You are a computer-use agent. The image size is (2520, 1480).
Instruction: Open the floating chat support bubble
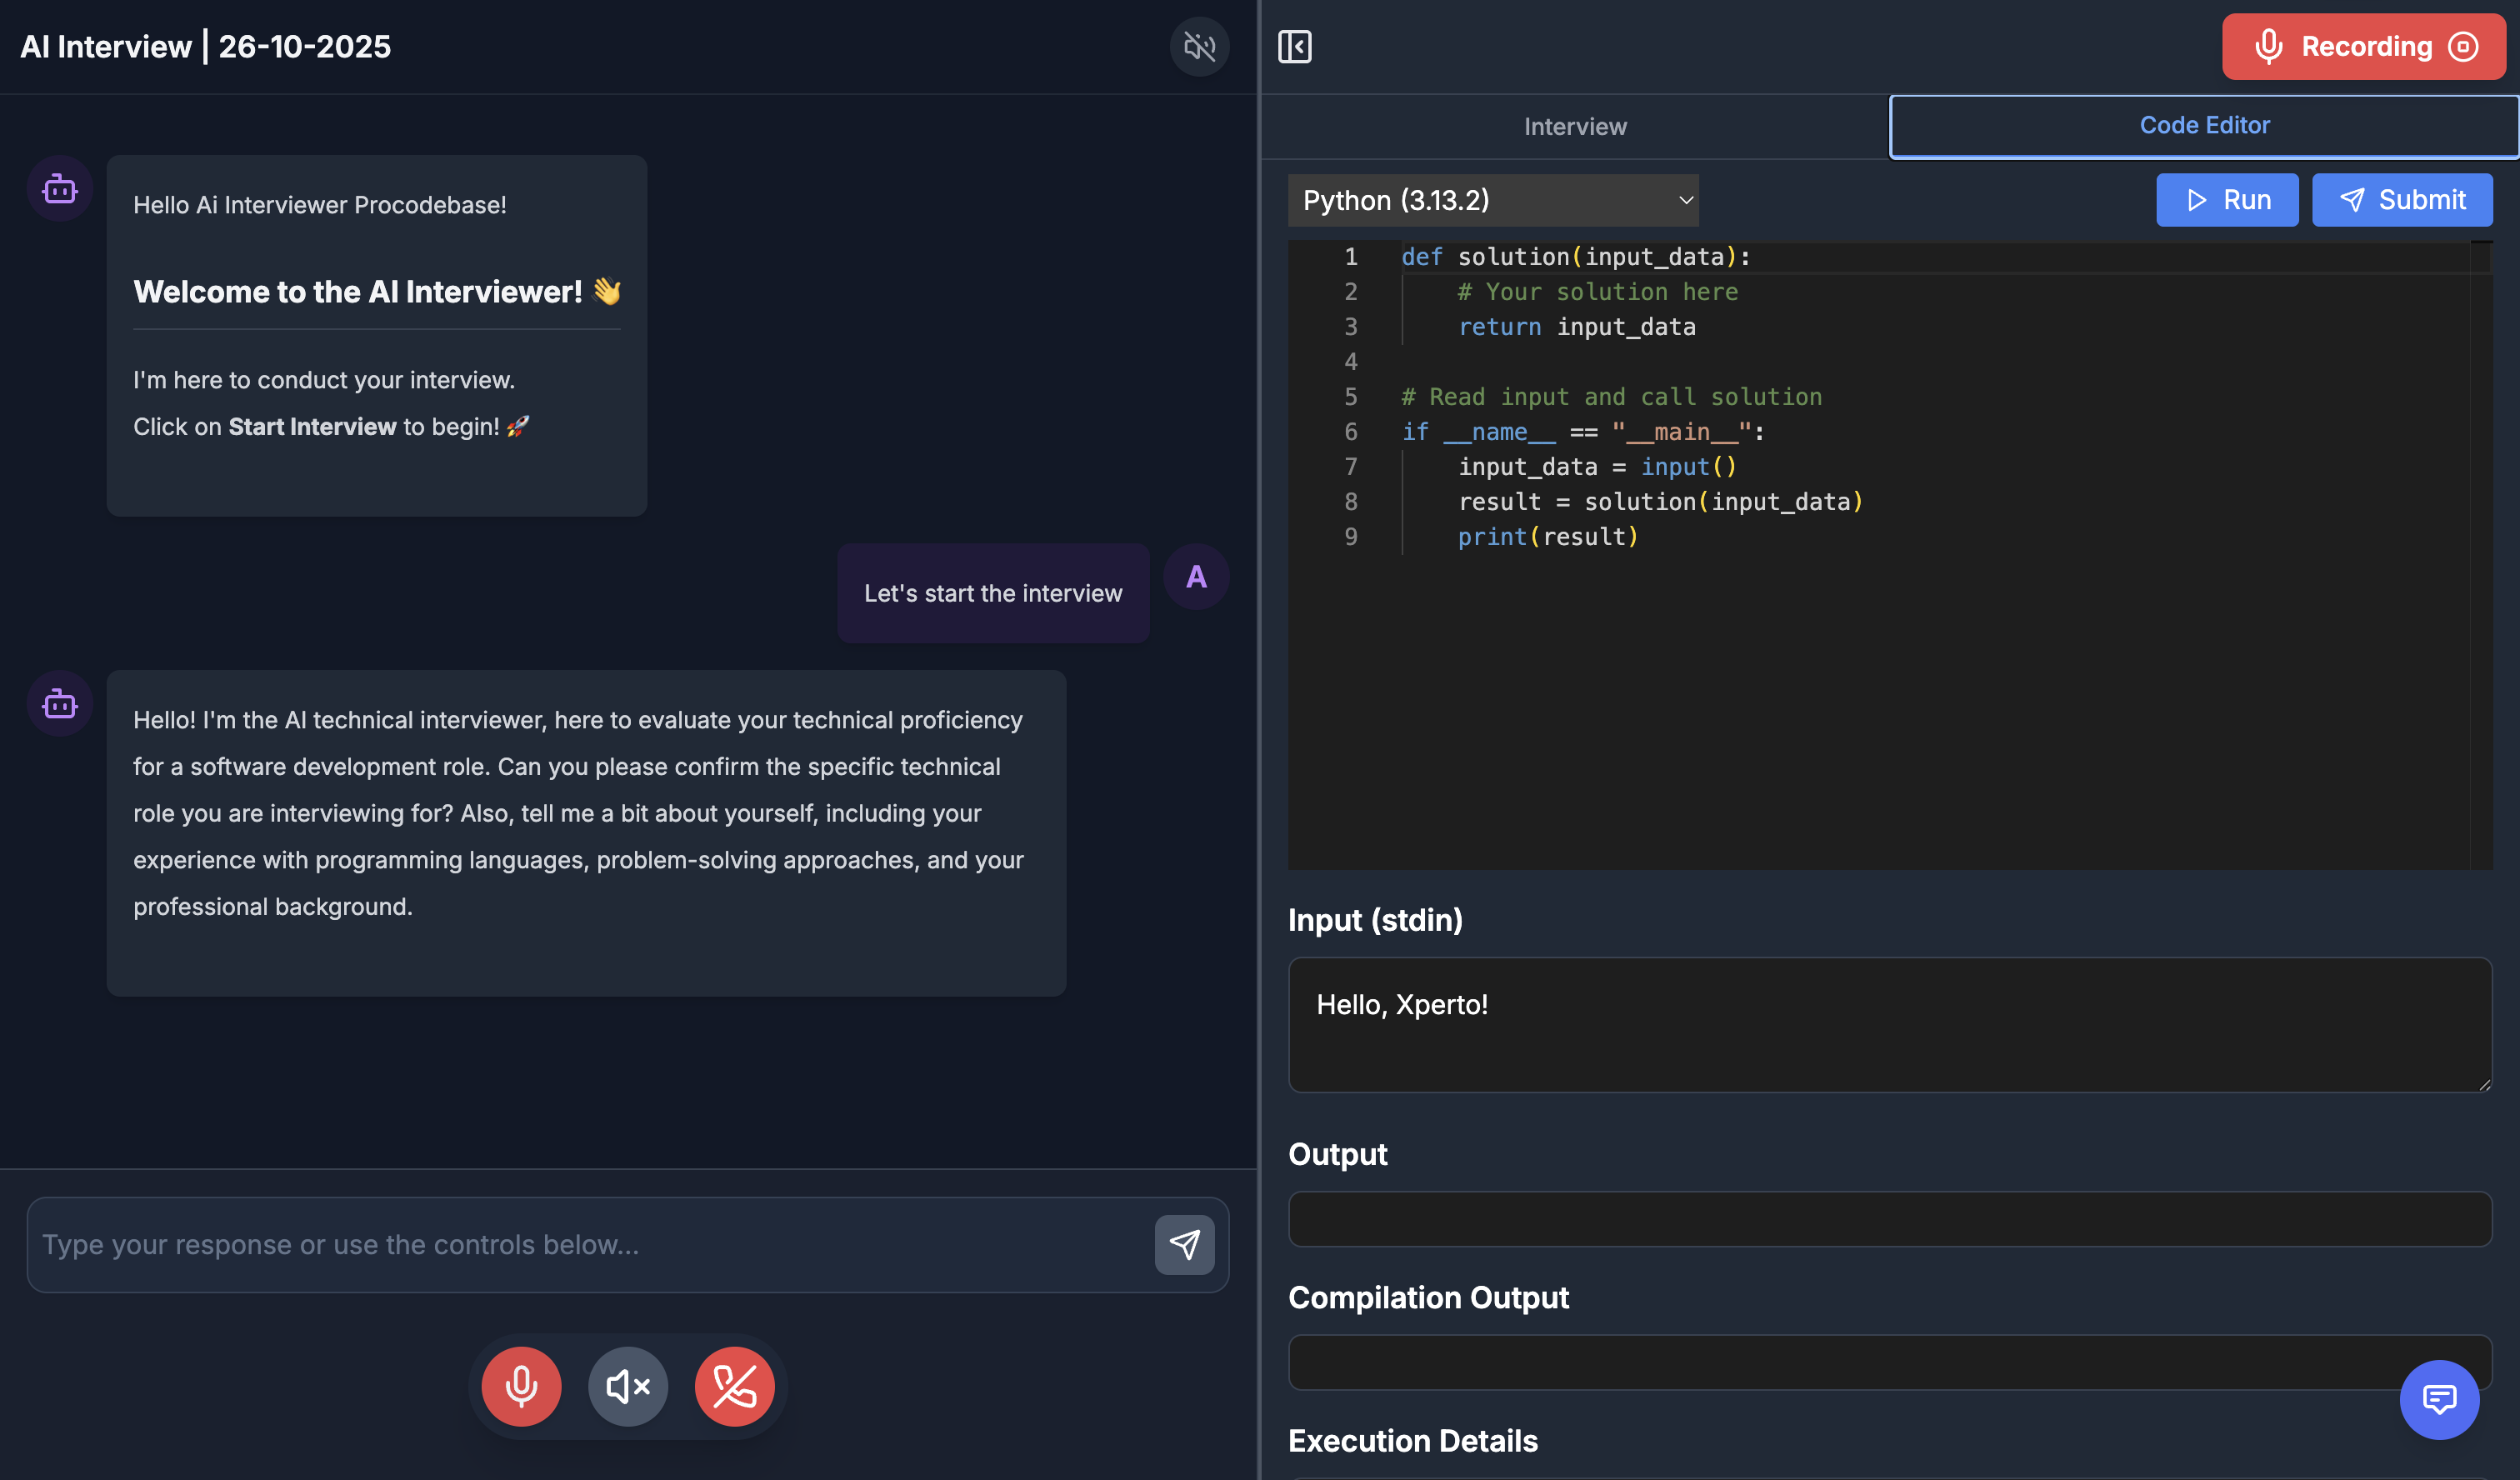[2438, 1399]
